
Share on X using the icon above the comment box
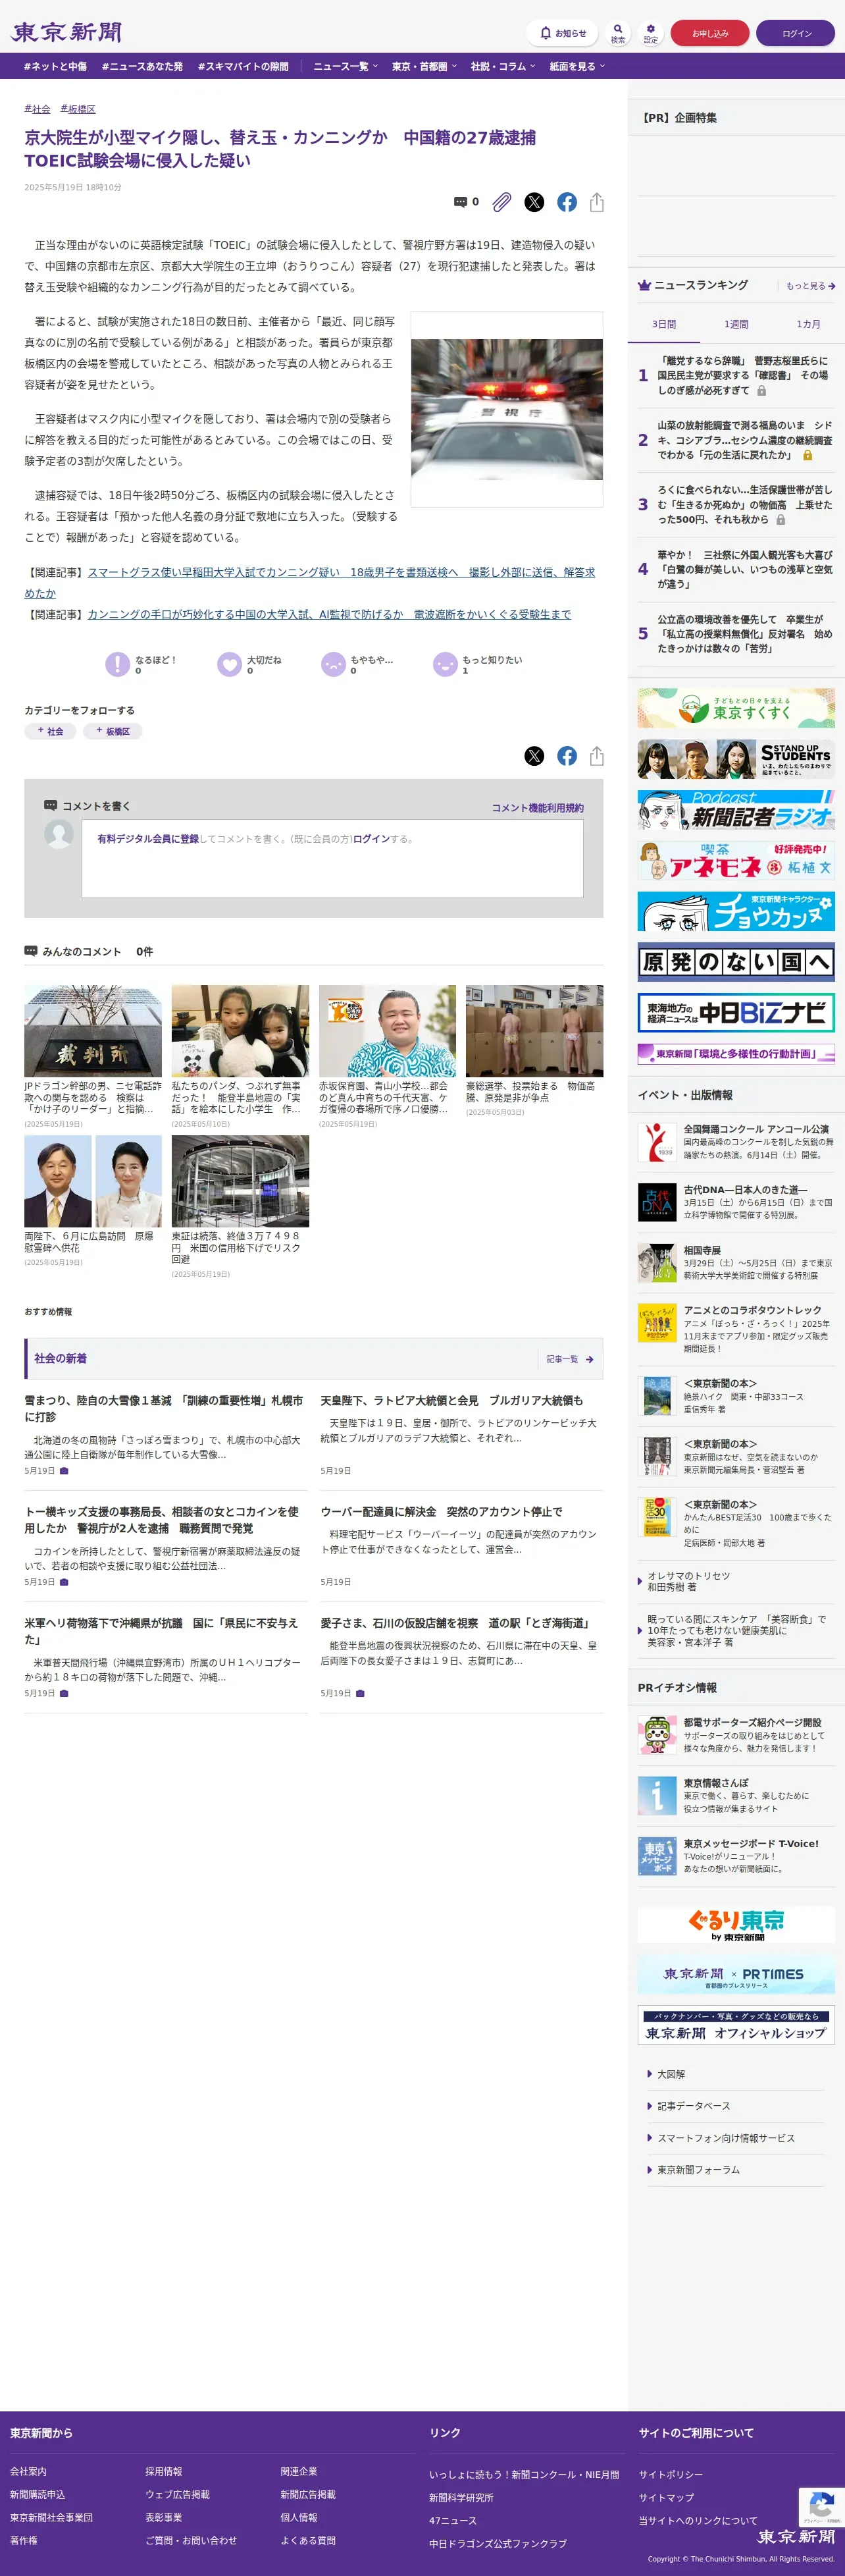tap(535, 756)
